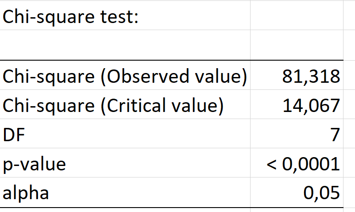Select the narrow blank cell next to 0,05

click(349, 192)
